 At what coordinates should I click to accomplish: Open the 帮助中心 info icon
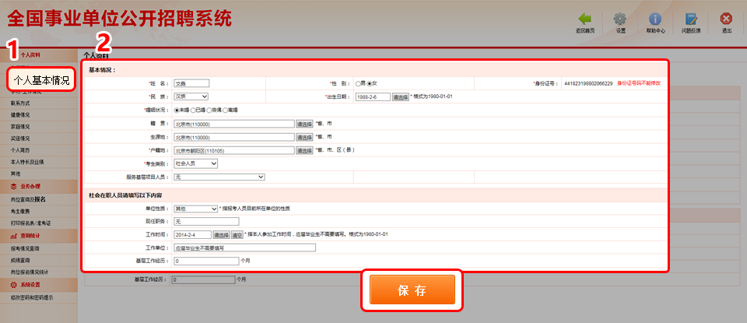(655, 19)
